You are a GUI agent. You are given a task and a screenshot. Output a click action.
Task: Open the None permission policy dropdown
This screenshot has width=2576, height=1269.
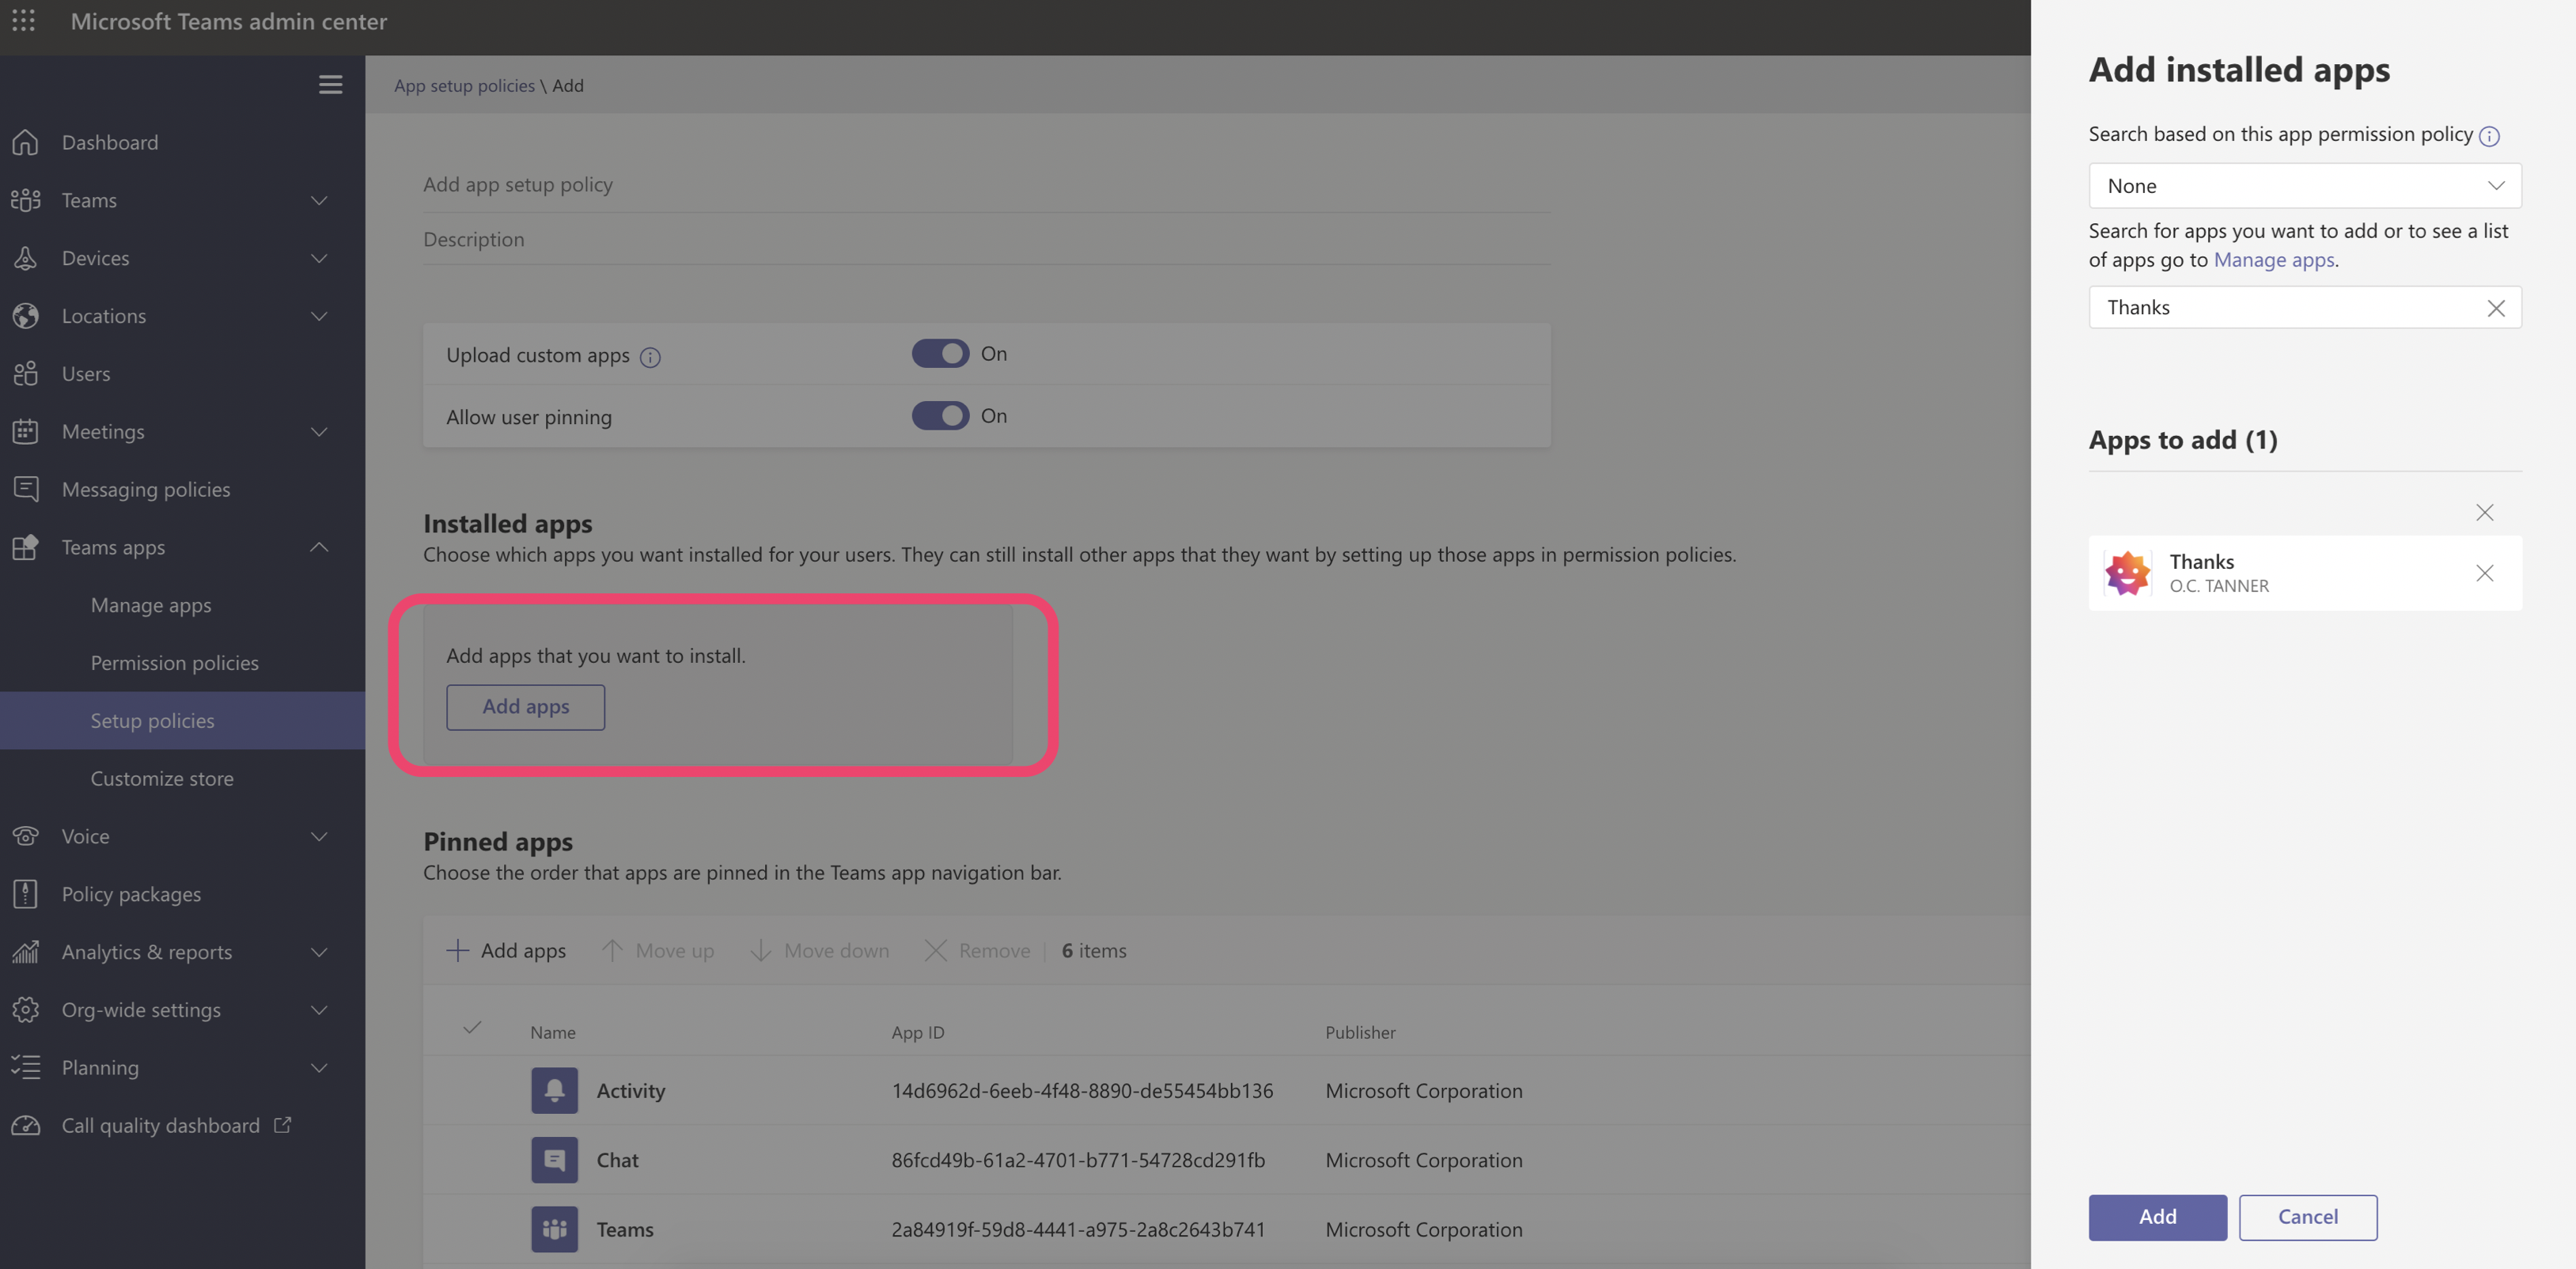click(x=2304, y=186)
